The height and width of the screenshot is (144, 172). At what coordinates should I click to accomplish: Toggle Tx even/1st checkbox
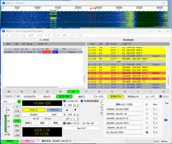click(64, 101)
